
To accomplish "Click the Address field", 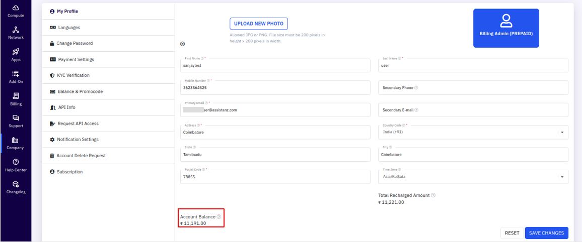I will [x=275, y=132].
